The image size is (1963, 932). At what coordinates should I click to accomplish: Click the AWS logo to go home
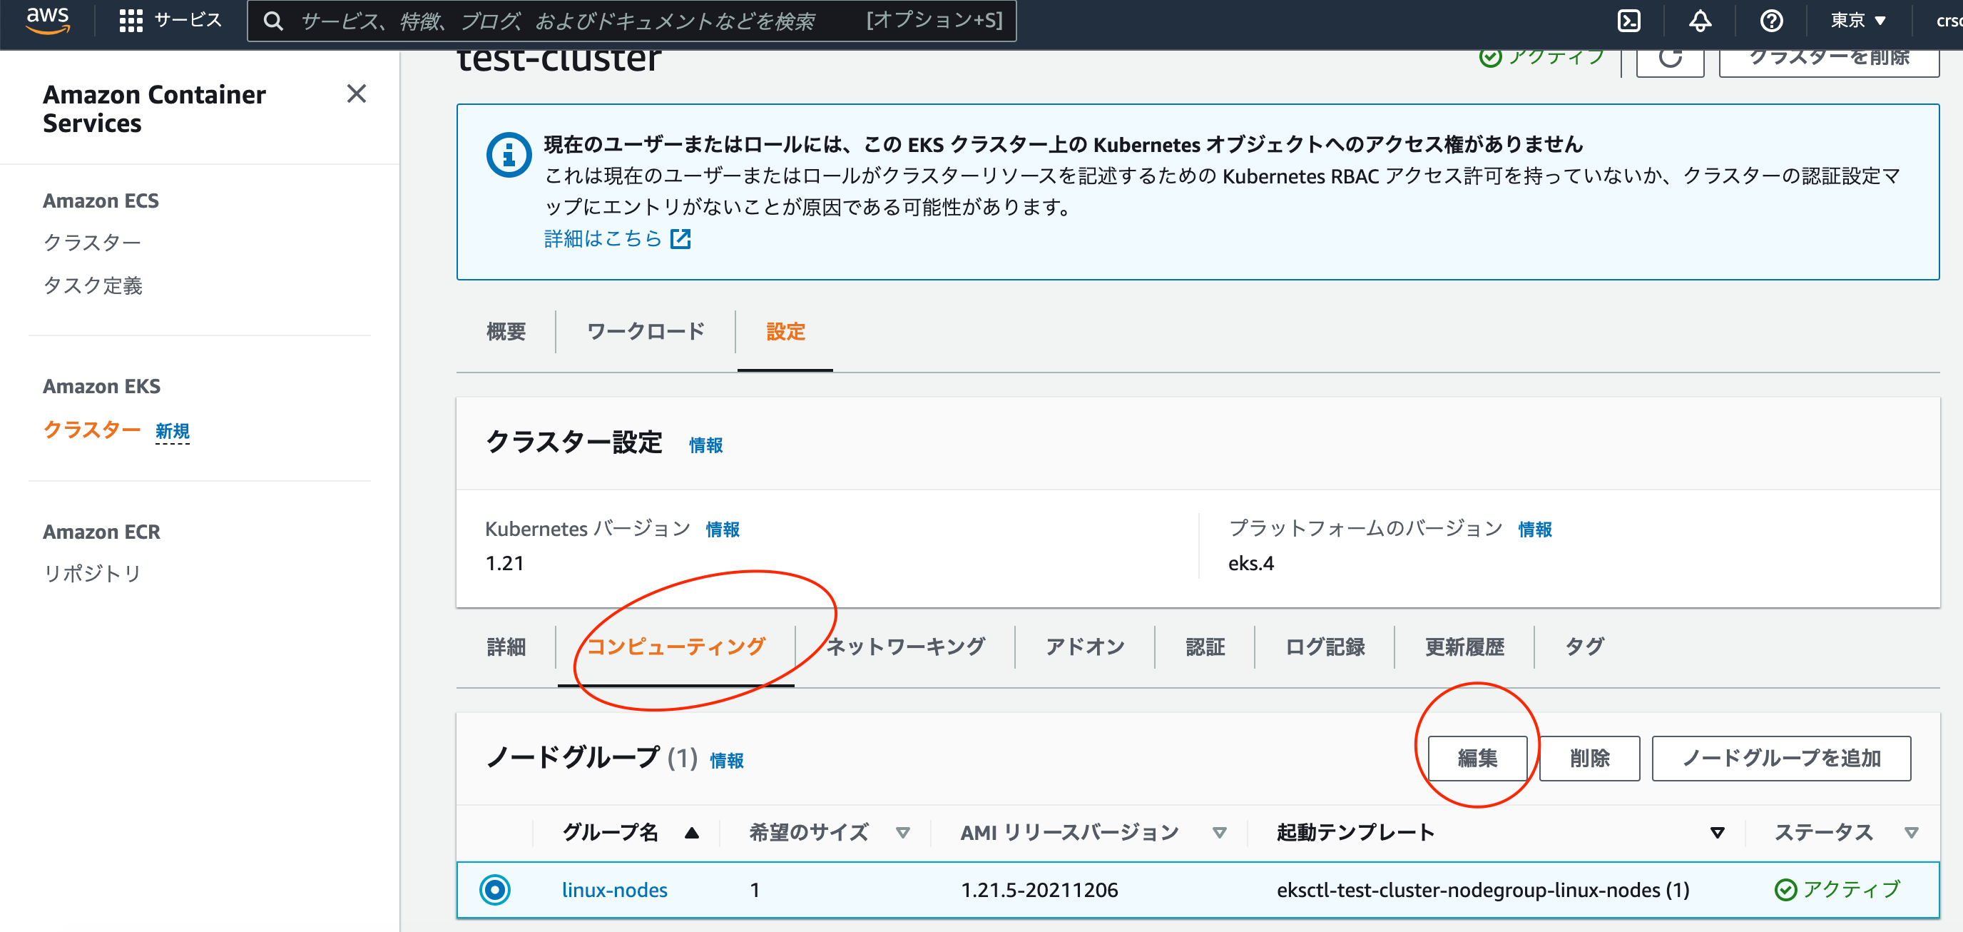point(47,21)
